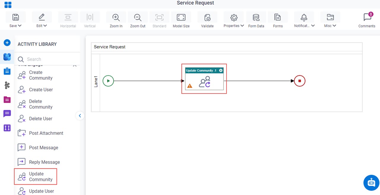Click the Horizontal align tool

pos(68,17)
